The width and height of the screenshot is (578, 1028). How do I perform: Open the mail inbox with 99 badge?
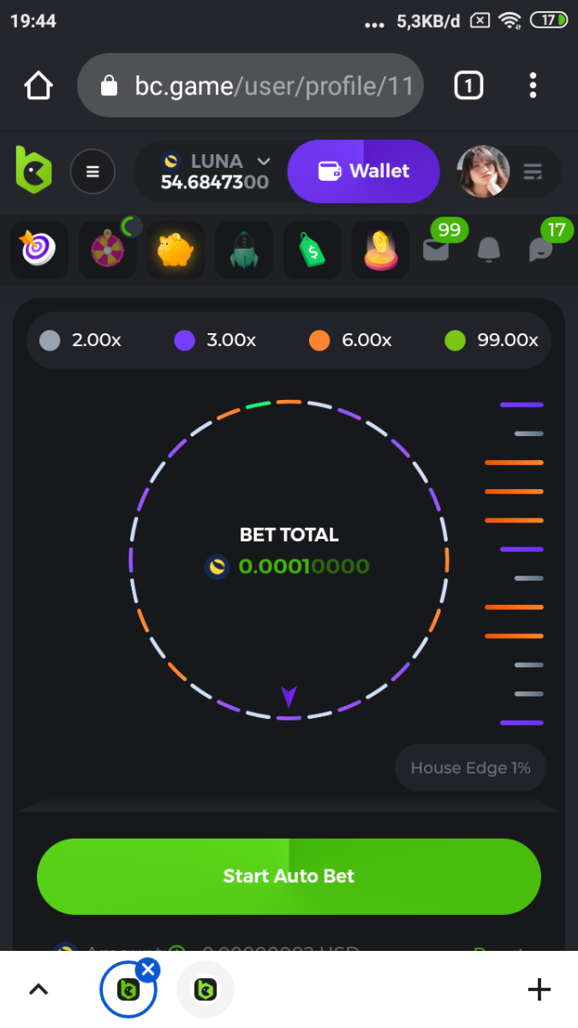click(437, 249)
